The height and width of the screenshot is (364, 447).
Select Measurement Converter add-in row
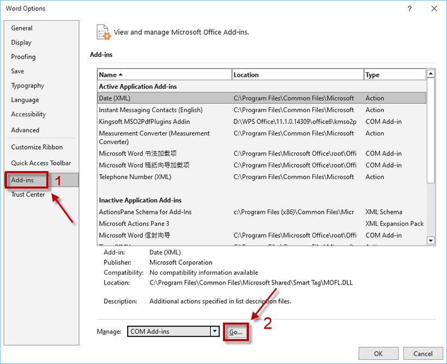click(x=262, y=137)
